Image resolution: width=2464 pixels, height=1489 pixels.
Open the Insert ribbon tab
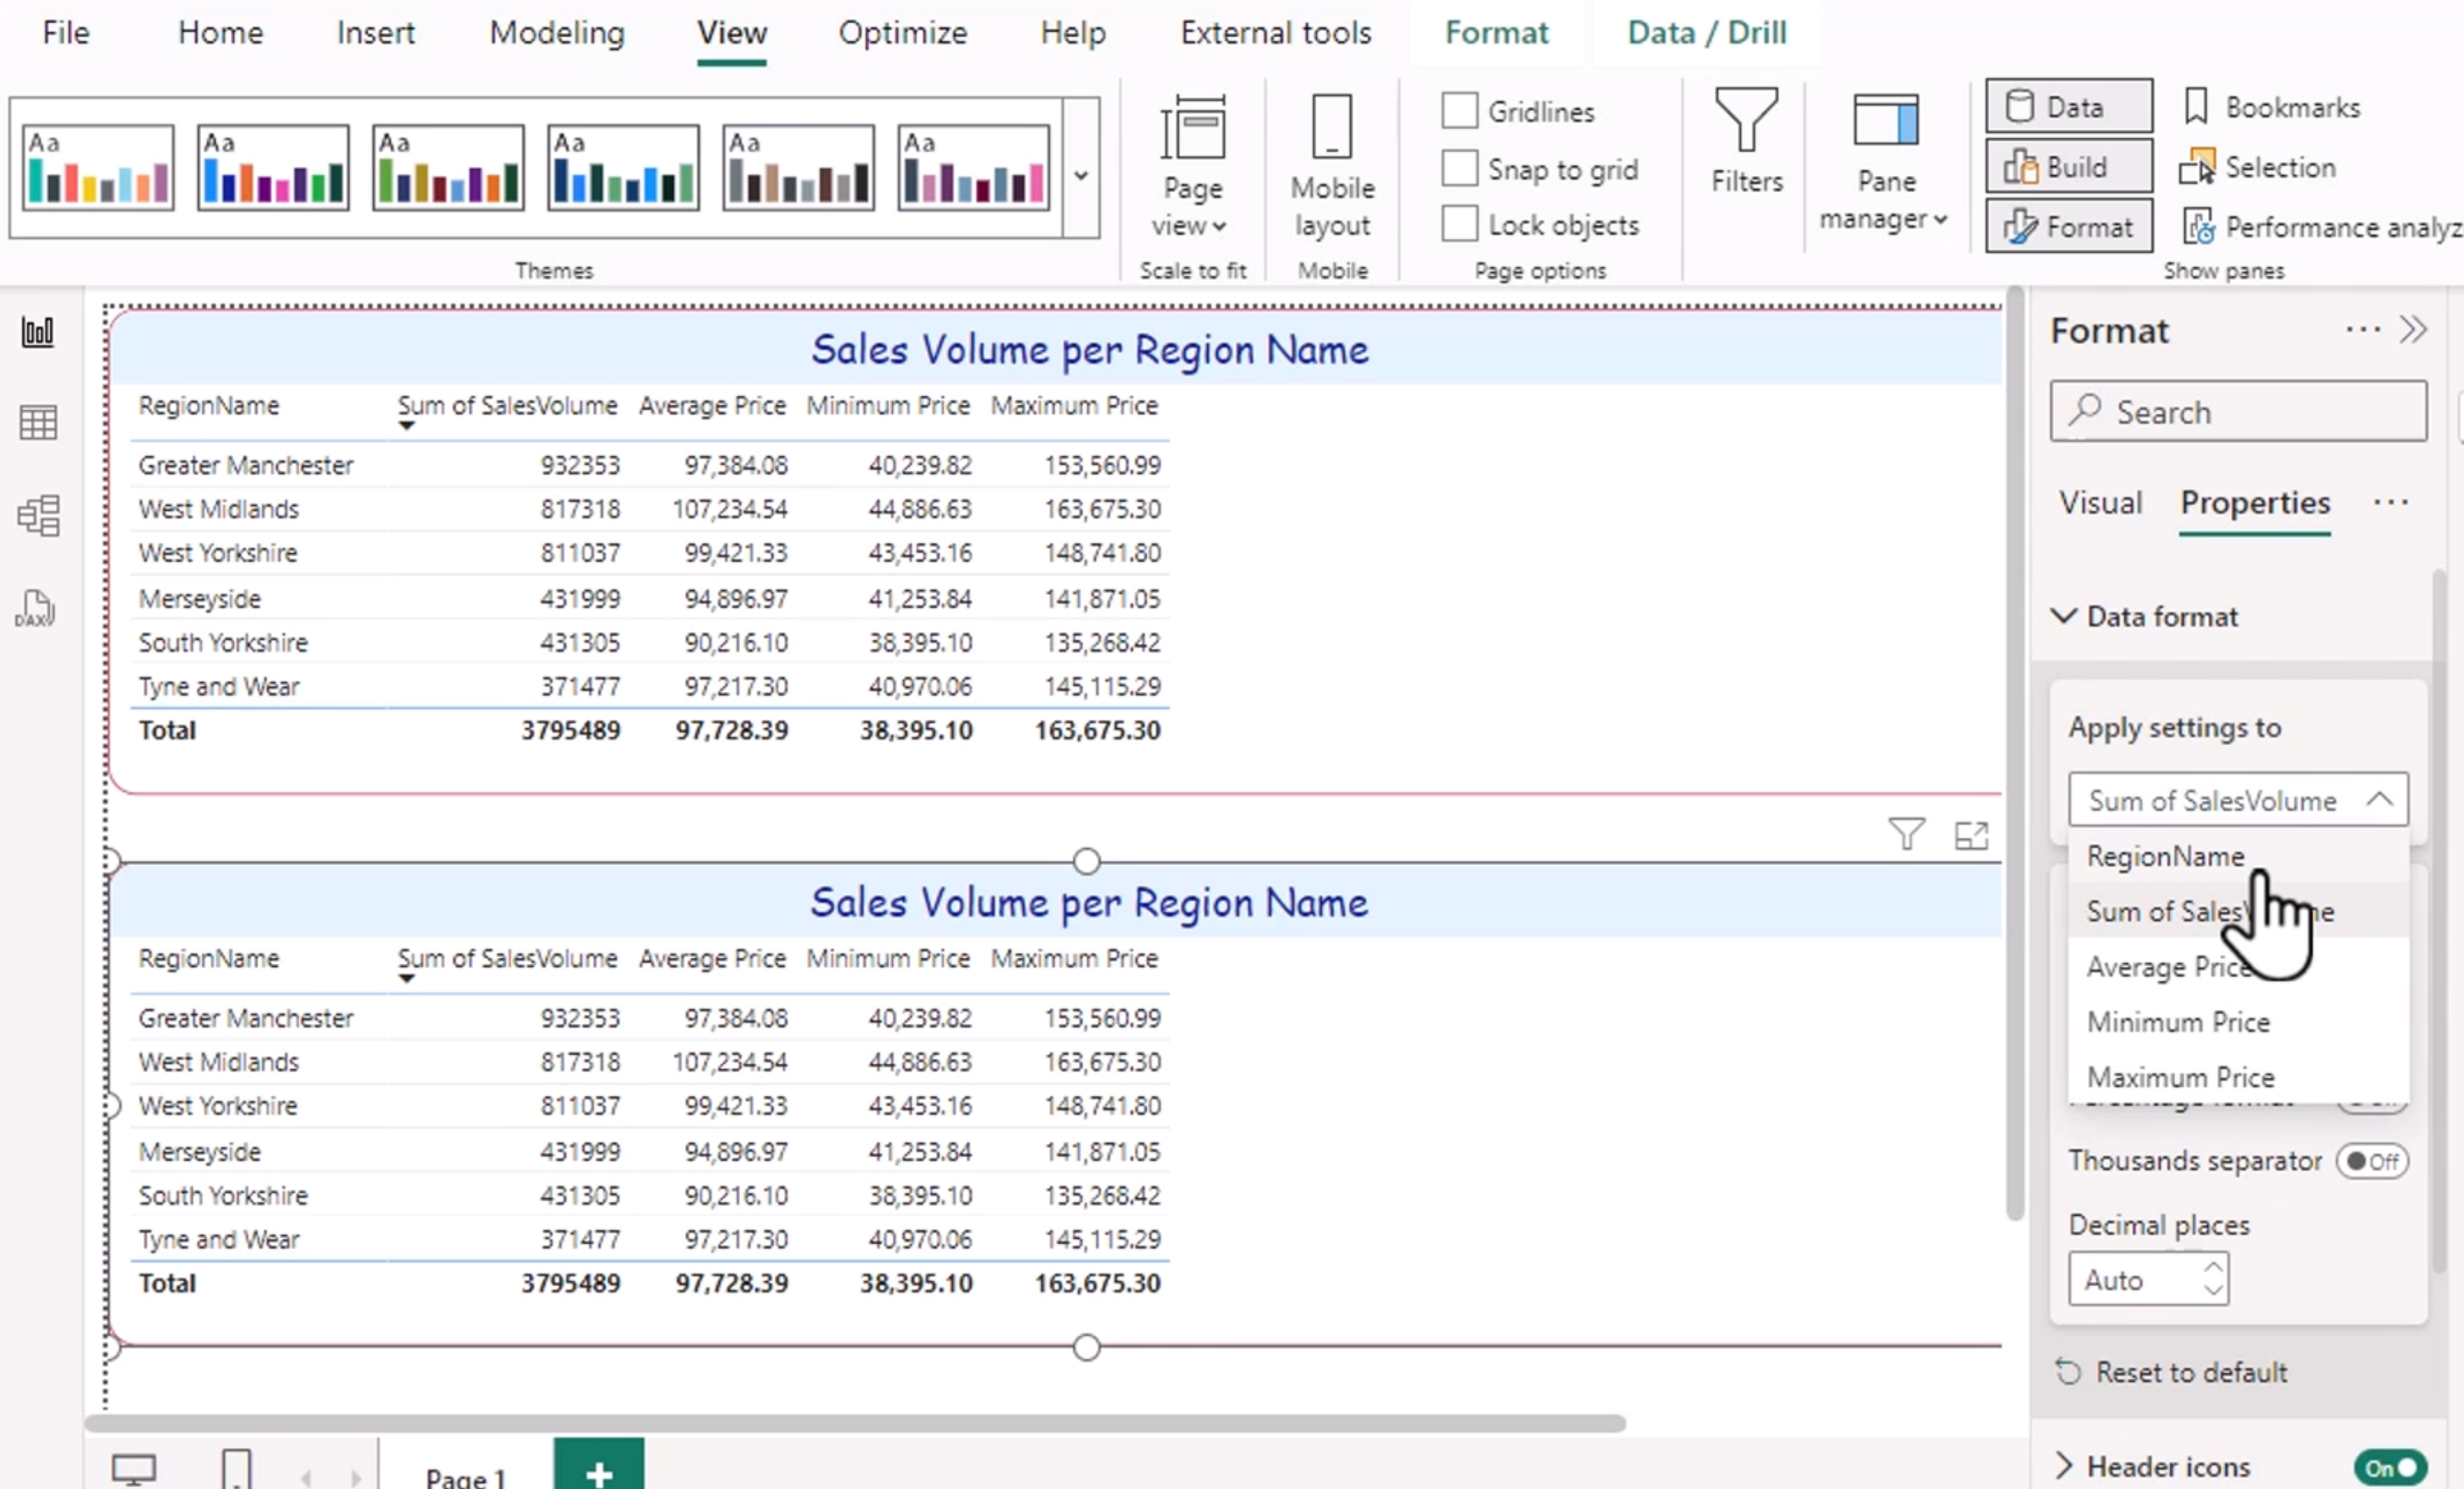pyautogui.click(x=375, y=33)
